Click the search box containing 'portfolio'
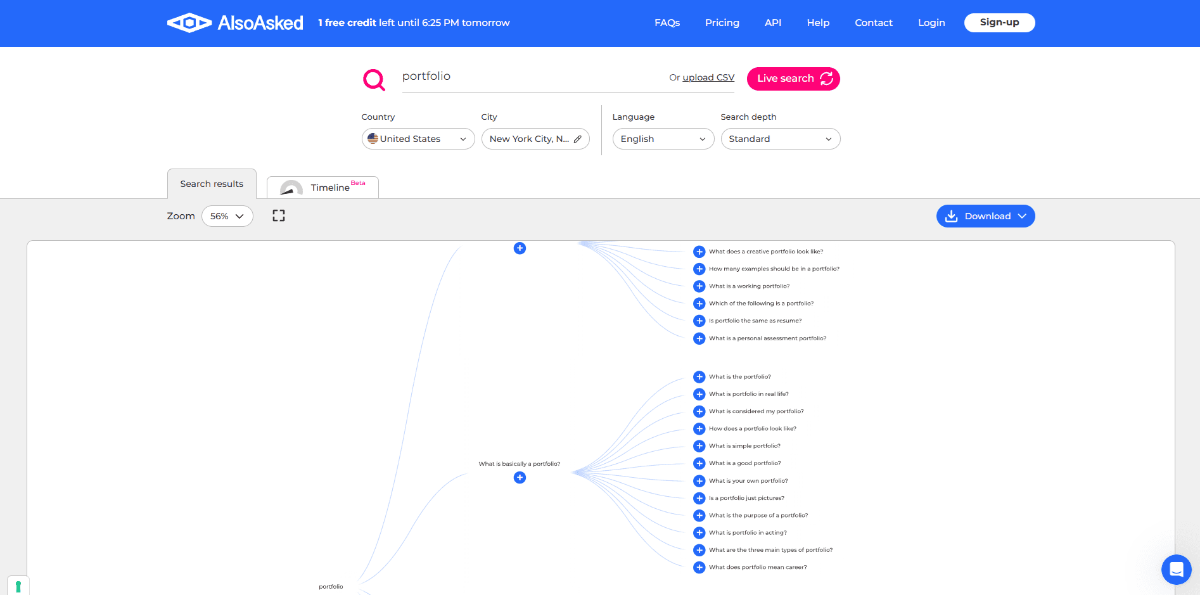The height and width of the screenshot is (595, 1200). coord(532,77)
